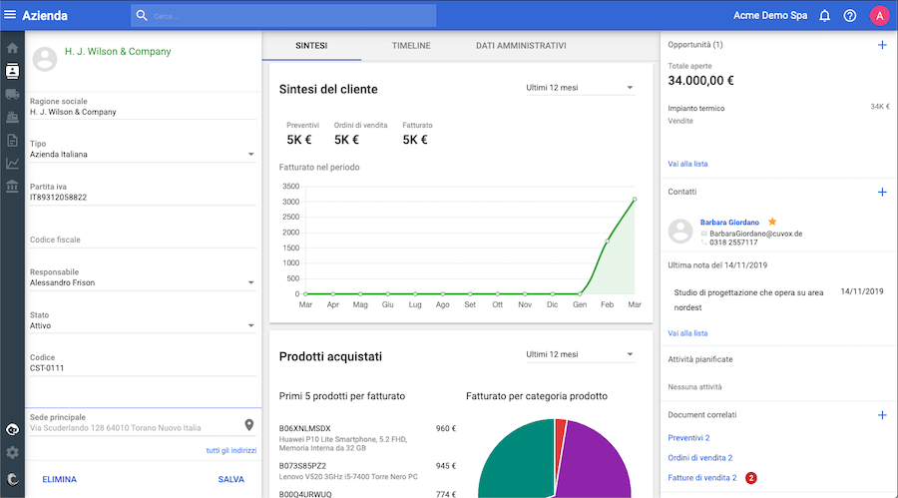Click the notifications bell icon
Image resolution: width=898 pixels, height=498 pixels.
[824, 16]
